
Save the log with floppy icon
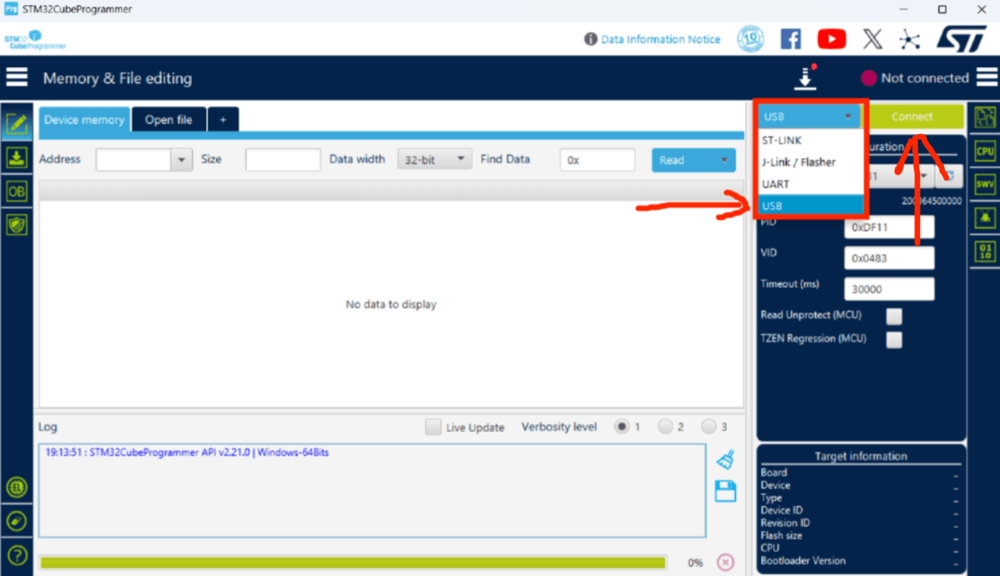pos(726,492)
